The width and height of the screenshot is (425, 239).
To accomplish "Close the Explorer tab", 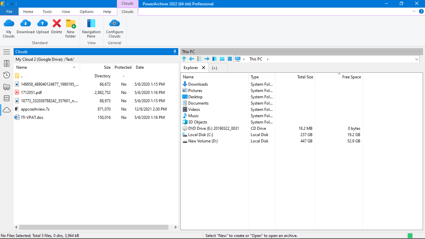I will (x=204, y=68).
